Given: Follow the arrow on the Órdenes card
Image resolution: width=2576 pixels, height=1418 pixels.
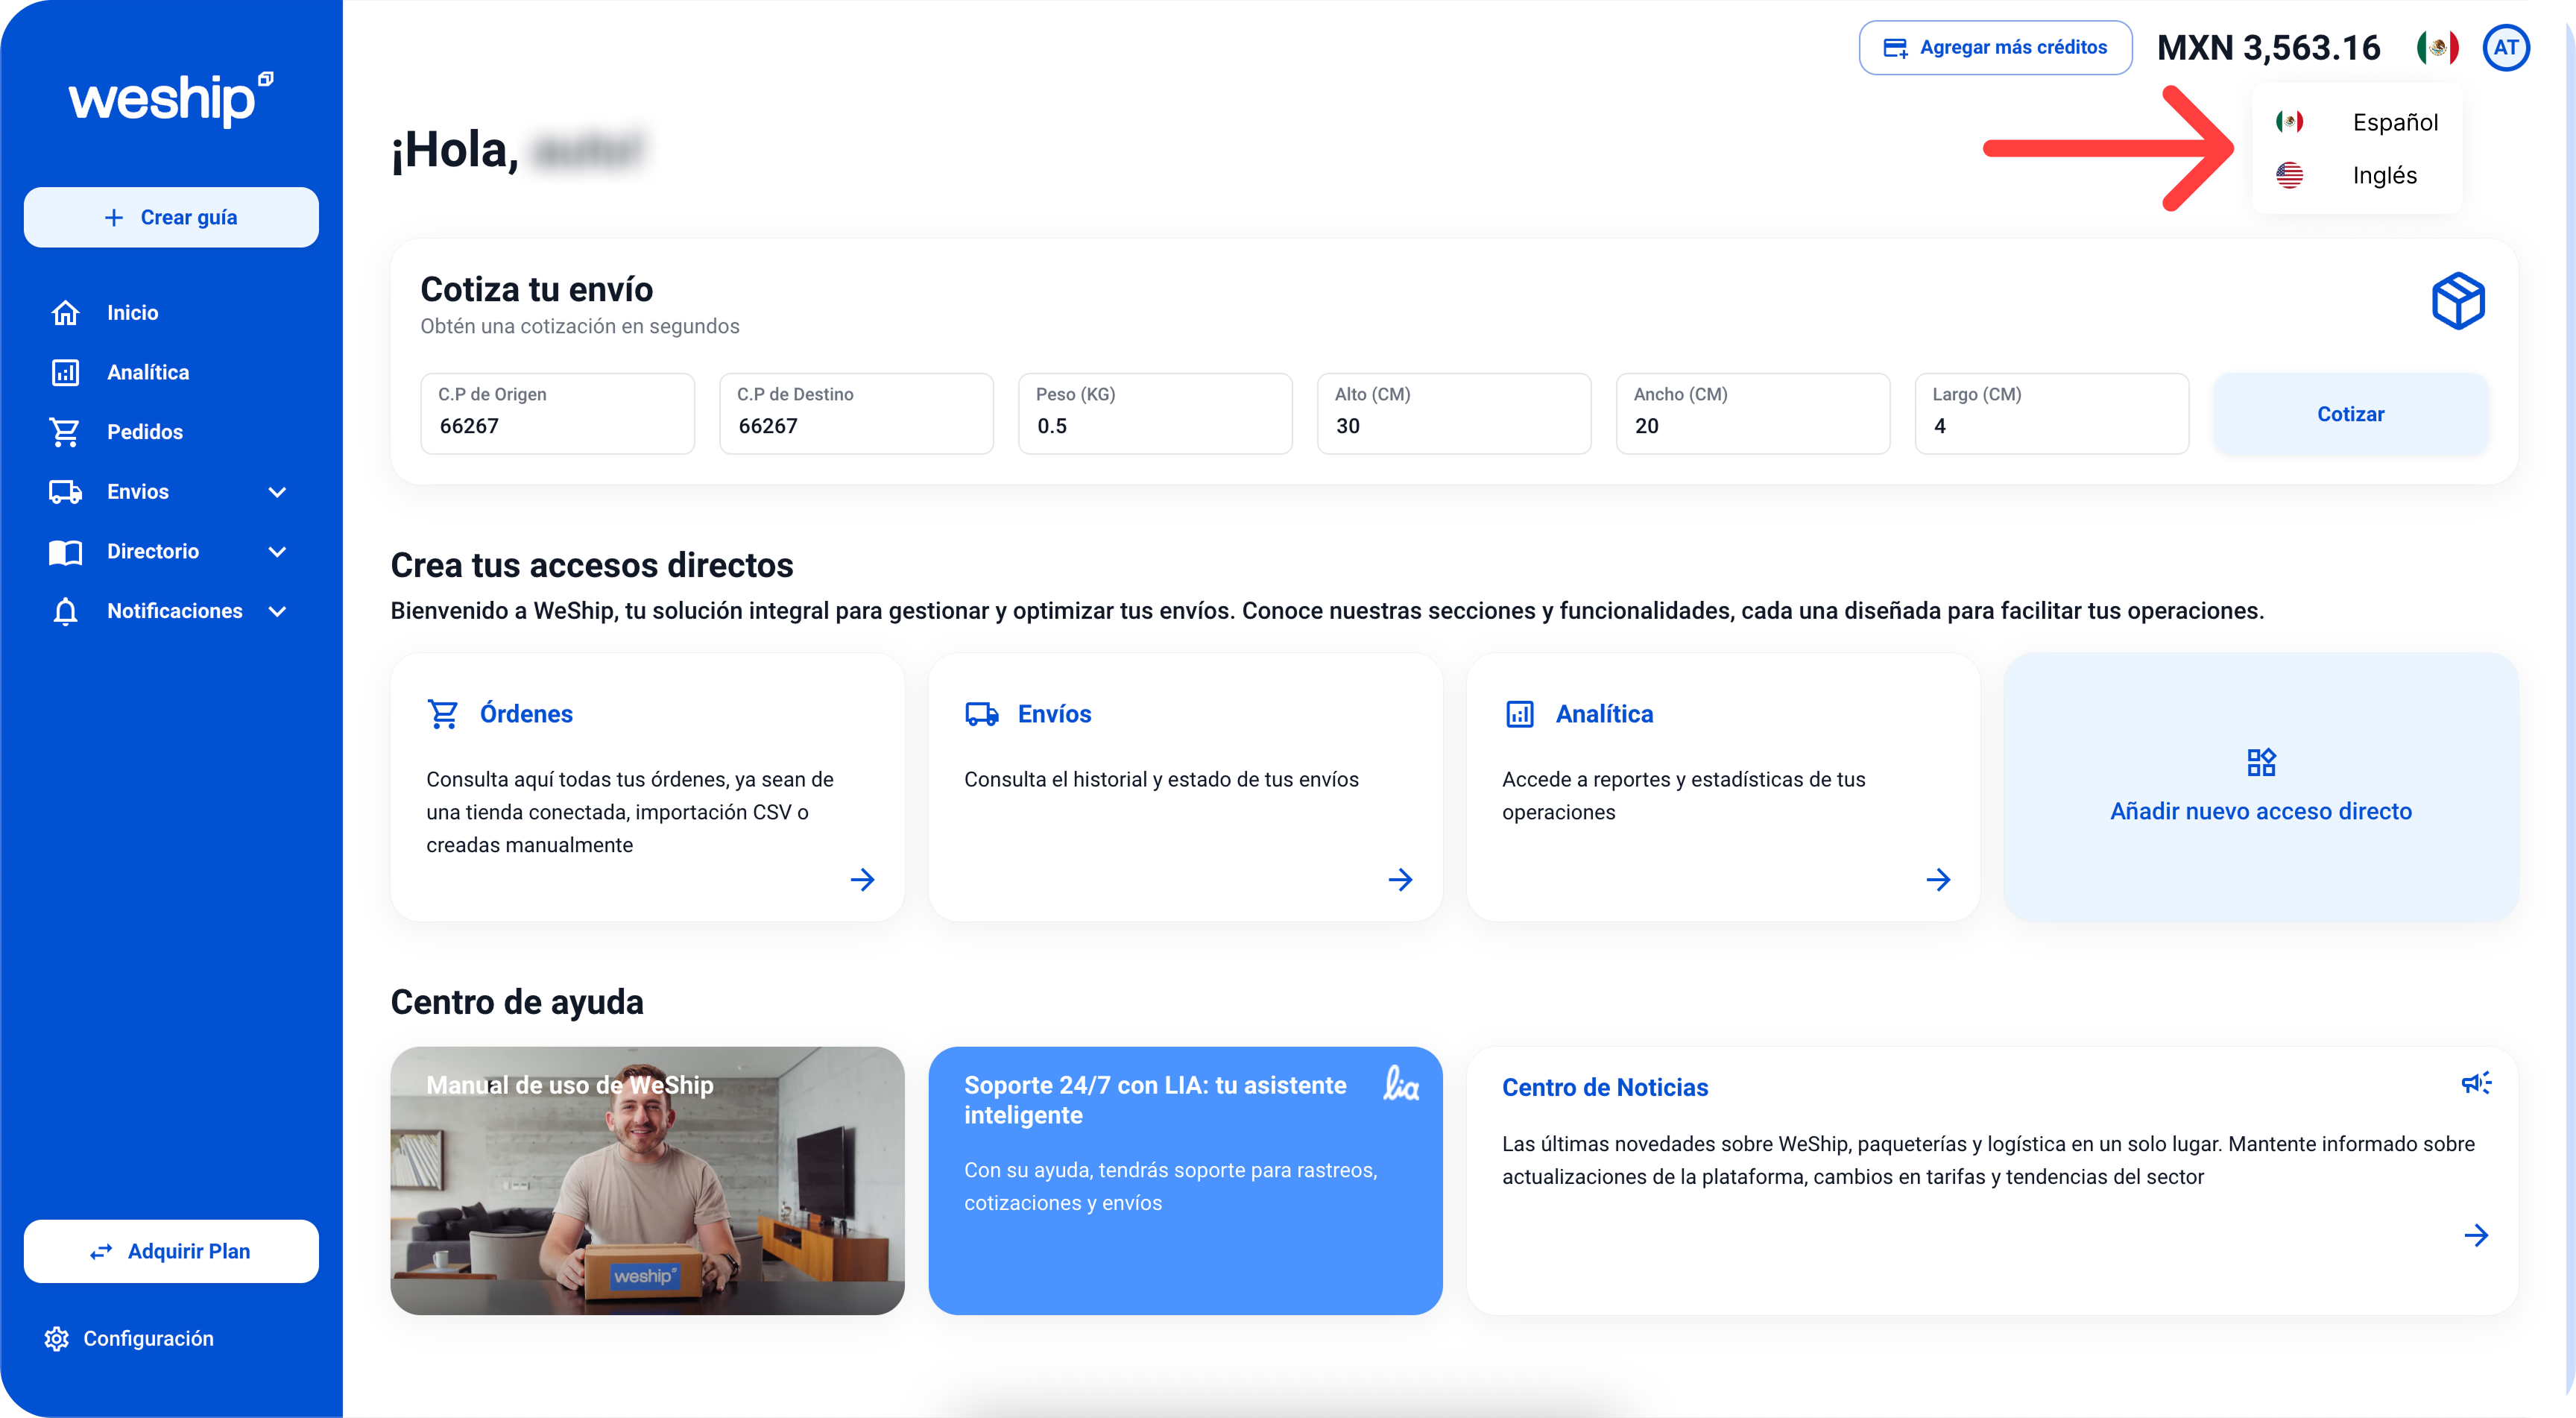Looking at the screenshot, I should coord(862,880).
